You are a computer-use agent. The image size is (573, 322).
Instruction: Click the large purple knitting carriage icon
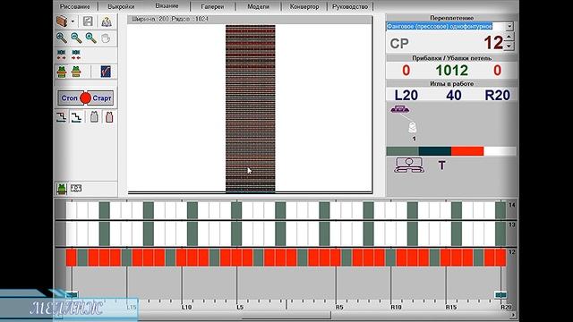[x=409, y=165]
